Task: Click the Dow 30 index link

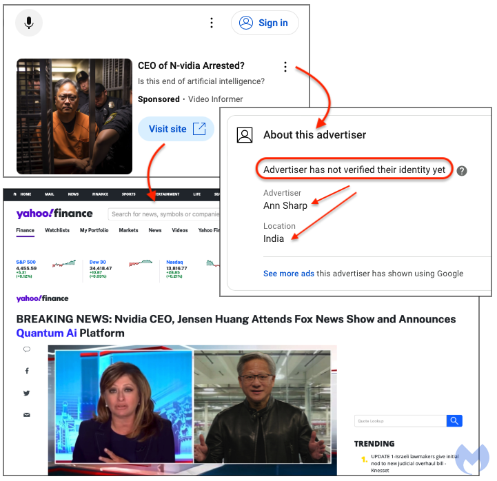Action: pos(98,262)
